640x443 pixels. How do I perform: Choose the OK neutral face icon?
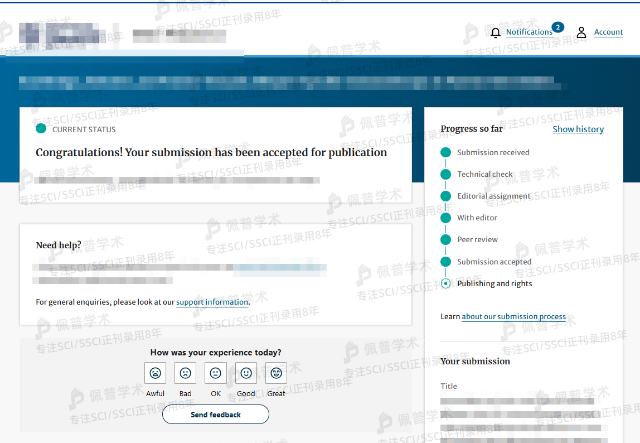(x=216, y=373)
